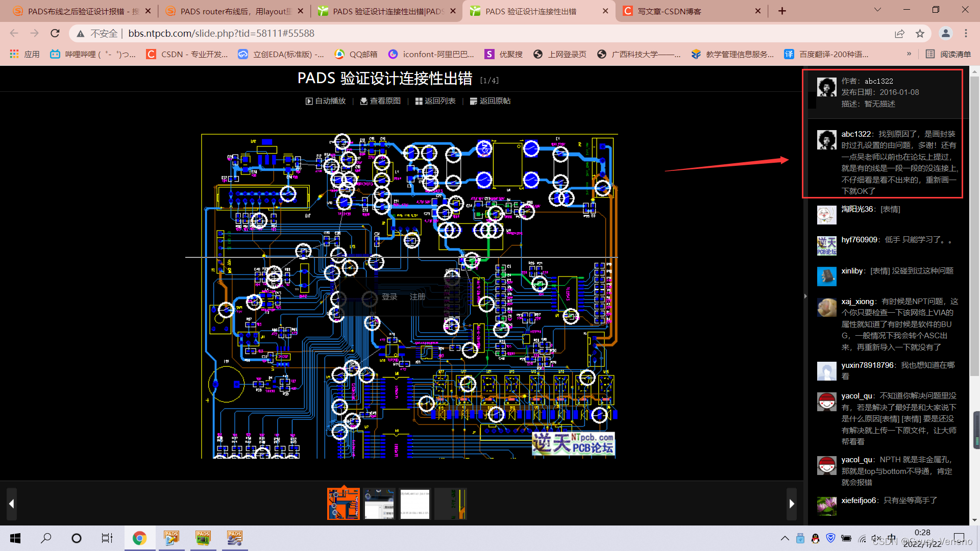The width and height of the screenshot is (980, 551).
Task: Expand hidden bookmarks chevron
Action: coord(909,54)
